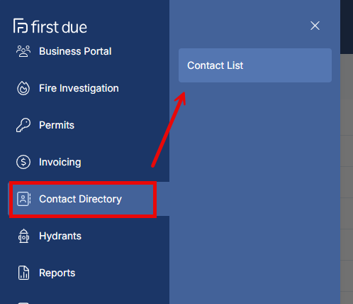
Task: Click the Fire Investigation flame icon
Action: pos(23,88)
